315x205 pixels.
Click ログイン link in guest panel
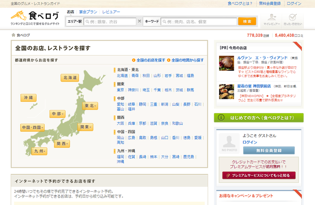click(x=250, y=142)
